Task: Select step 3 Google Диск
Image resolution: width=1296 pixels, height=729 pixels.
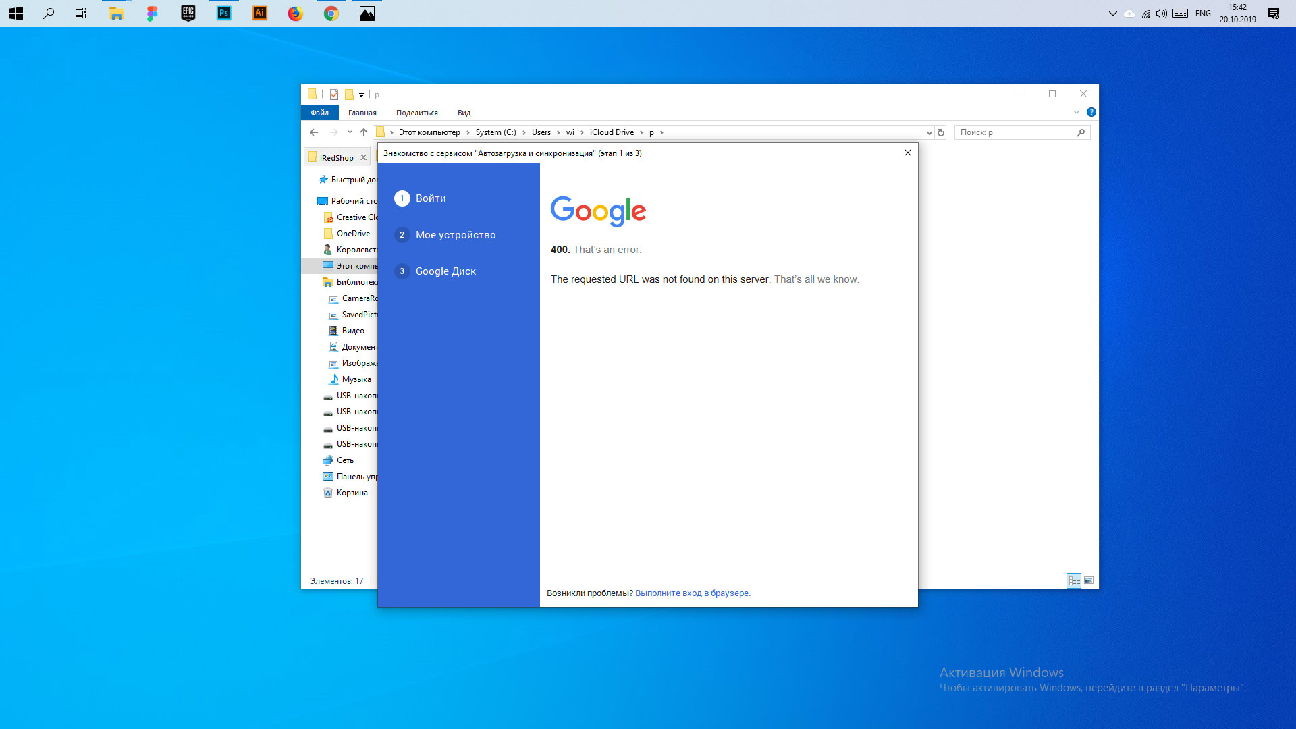Action: point(436,271)
